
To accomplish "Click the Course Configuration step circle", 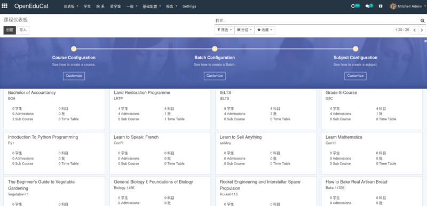I will [x=74, y=49].
